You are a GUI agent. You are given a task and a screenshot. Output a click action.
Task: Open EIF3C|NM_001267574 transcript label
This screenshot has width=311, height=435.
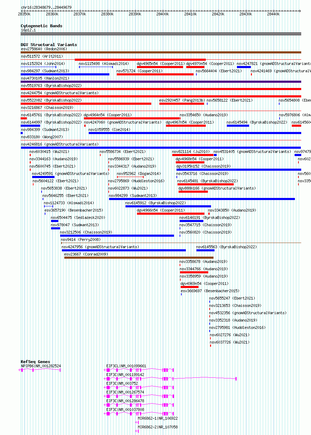click(125, 392)
